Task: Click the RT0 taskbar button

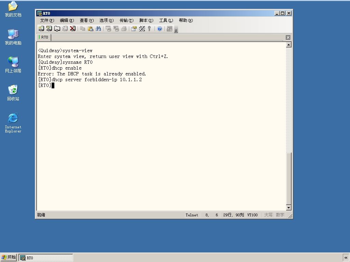Action: pos(46,258)
